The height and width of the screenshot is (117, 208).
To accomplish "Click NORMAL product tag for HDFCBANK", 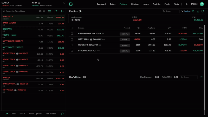I will [125, 45].
